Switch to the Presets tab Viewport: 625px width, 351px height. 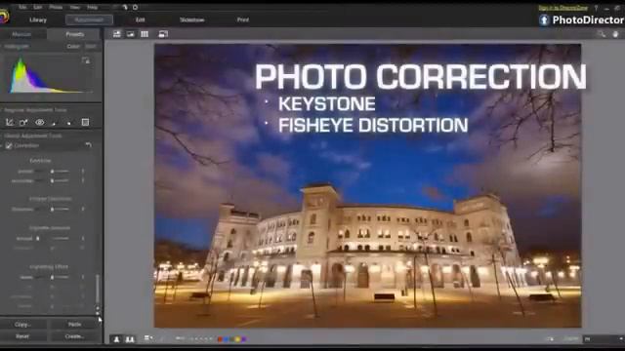pos(75,34)
